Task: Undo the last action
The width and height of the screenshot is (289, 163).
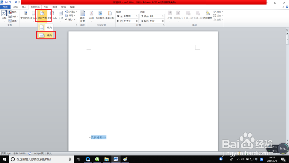Action: point(10,2)
